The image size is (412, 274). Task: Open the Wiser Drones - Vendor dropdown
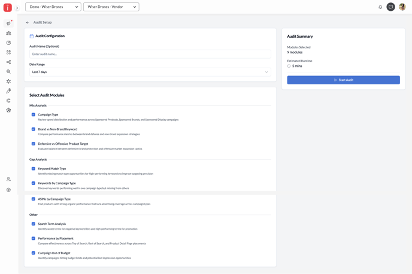click(x=111, y=7)
